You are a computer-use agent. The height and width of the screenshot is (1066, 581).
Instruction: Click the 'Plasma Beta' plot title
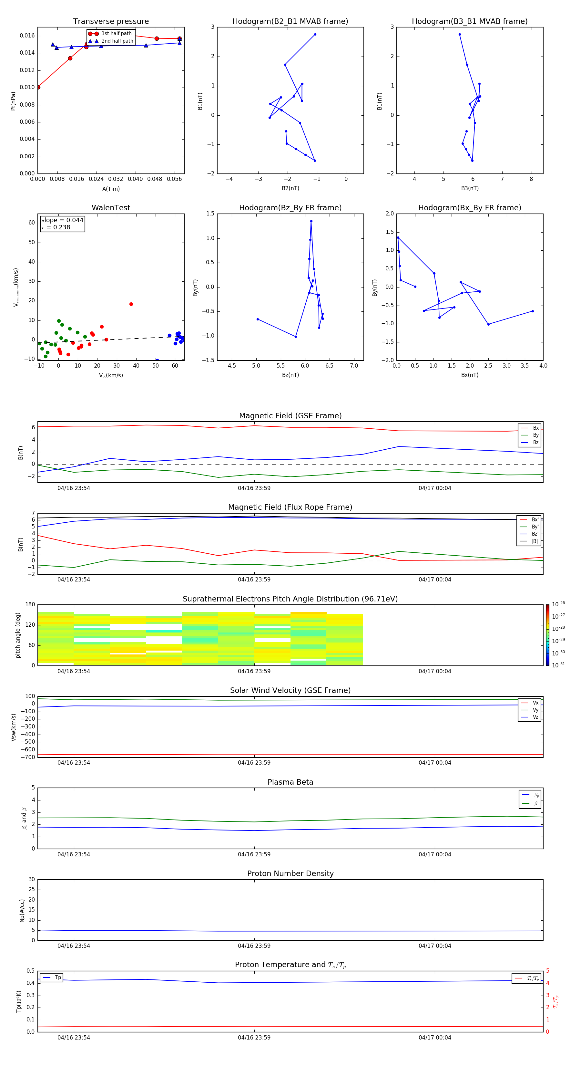pos(290,782)
